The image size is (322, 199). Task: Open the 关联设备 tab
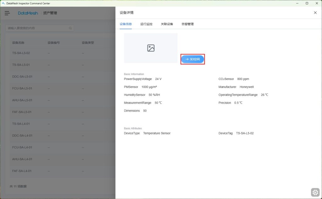(167, 24)
